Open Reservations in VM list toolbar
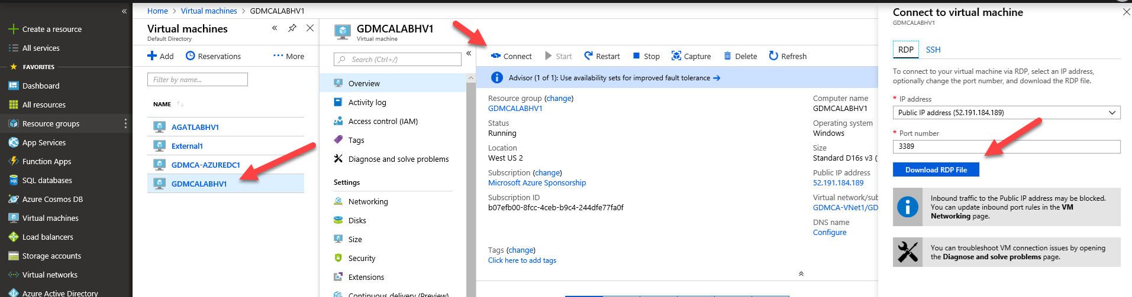Image resolution: width=1132 pixels, height=297 pixels. [213, 56]
